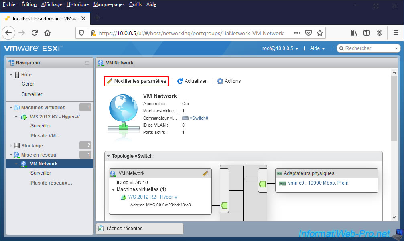Select Surveiller under WS 2012 R2 - Hyper-V
404x241 pixels.
click(x=41, y=126)
